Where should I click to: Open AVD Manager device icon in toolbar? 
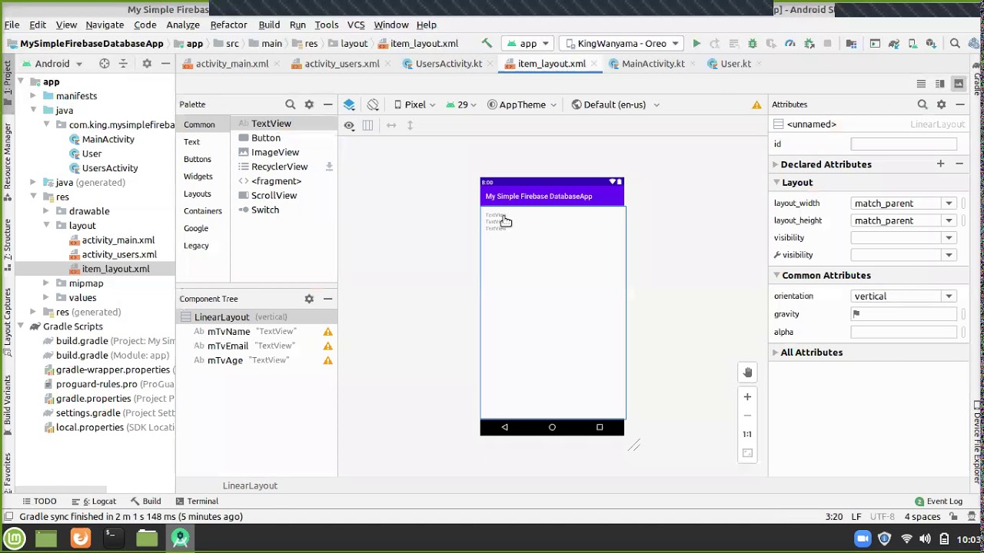913,44
